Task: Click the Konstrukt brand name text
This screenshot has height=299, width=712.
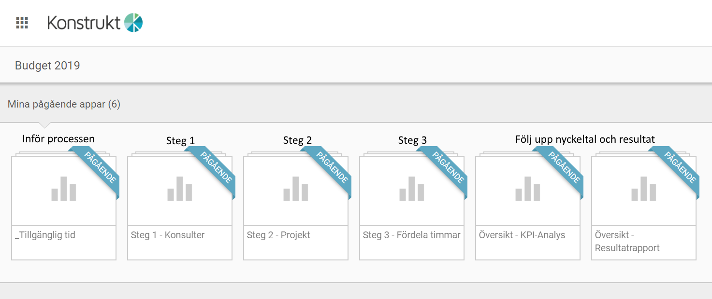Action: pyautogui.click(x=84, y=23)
